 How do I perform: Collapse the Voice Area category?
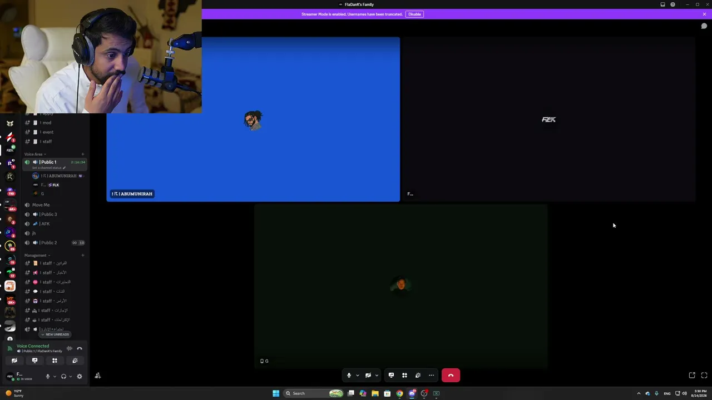tap(35, 154)
